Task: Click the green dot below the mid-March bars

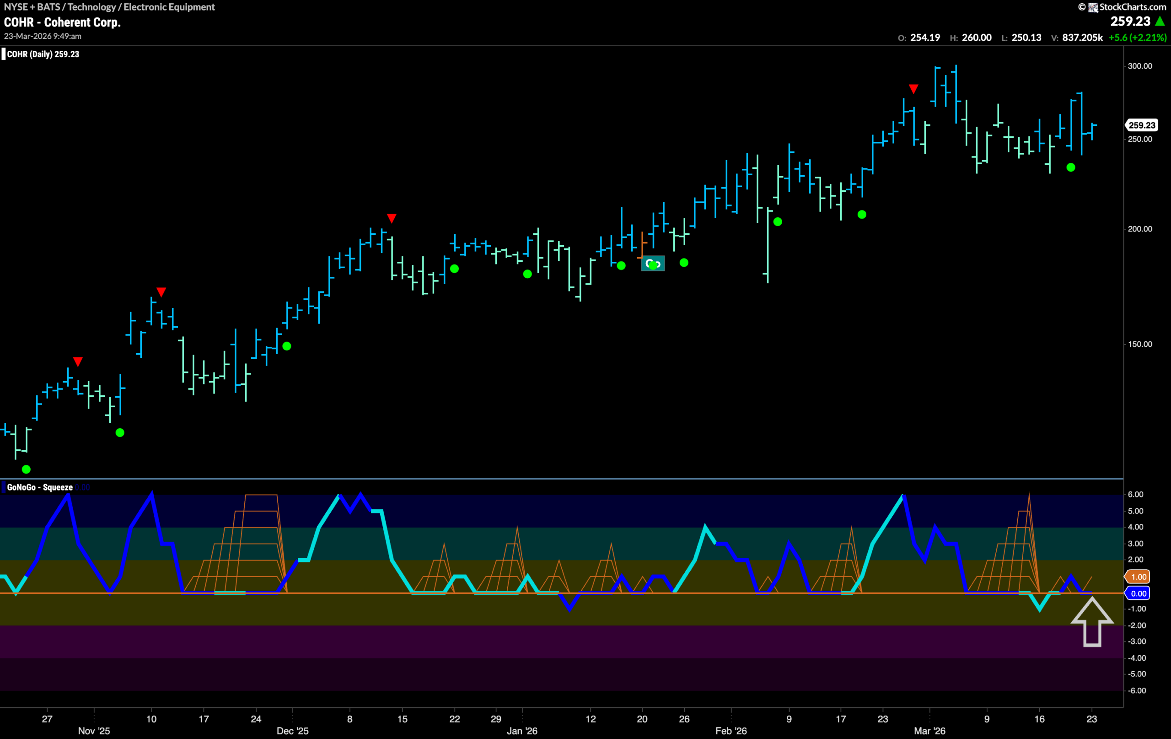Action: coord(1071,167)
